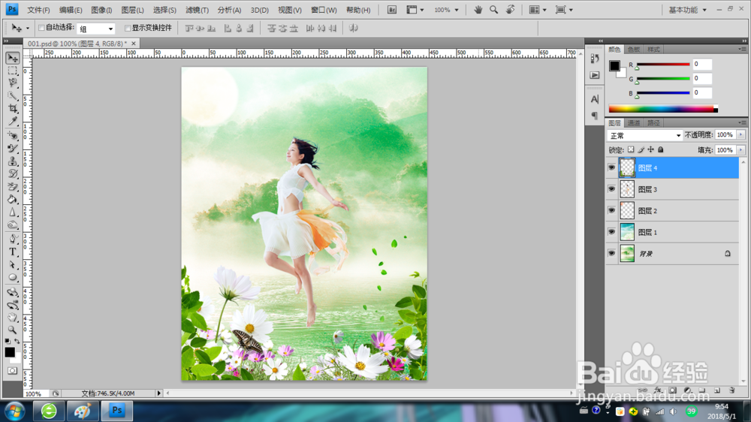Open the 文件(F) menu
The height and width of the screenshot is (422, 751).
click(x=38, y=10)
